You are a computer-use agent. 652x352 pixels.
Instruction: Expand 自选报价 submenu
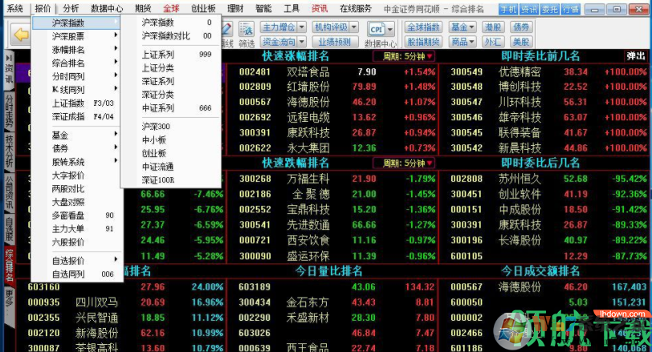77,261
